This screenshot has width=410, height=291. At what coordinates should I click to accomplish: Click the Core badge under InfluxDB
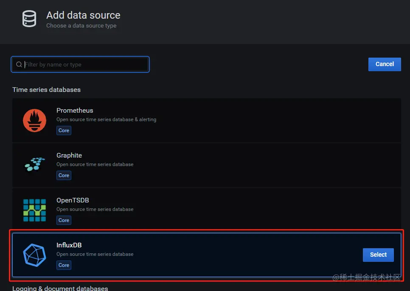(64, 265)
